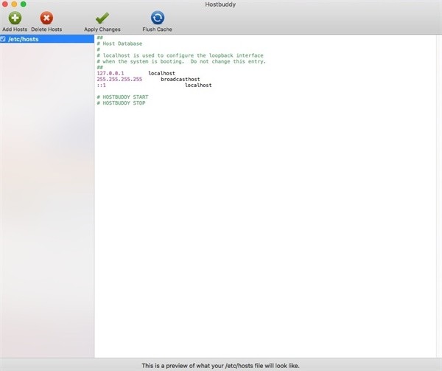Click the Hostbuddy window title
442x371 pixels.
(x=220, y=4)
